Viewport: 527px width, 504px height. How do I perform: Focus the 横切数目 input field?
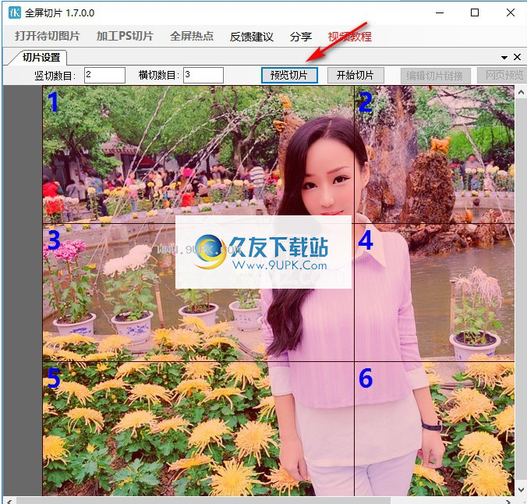203,75
